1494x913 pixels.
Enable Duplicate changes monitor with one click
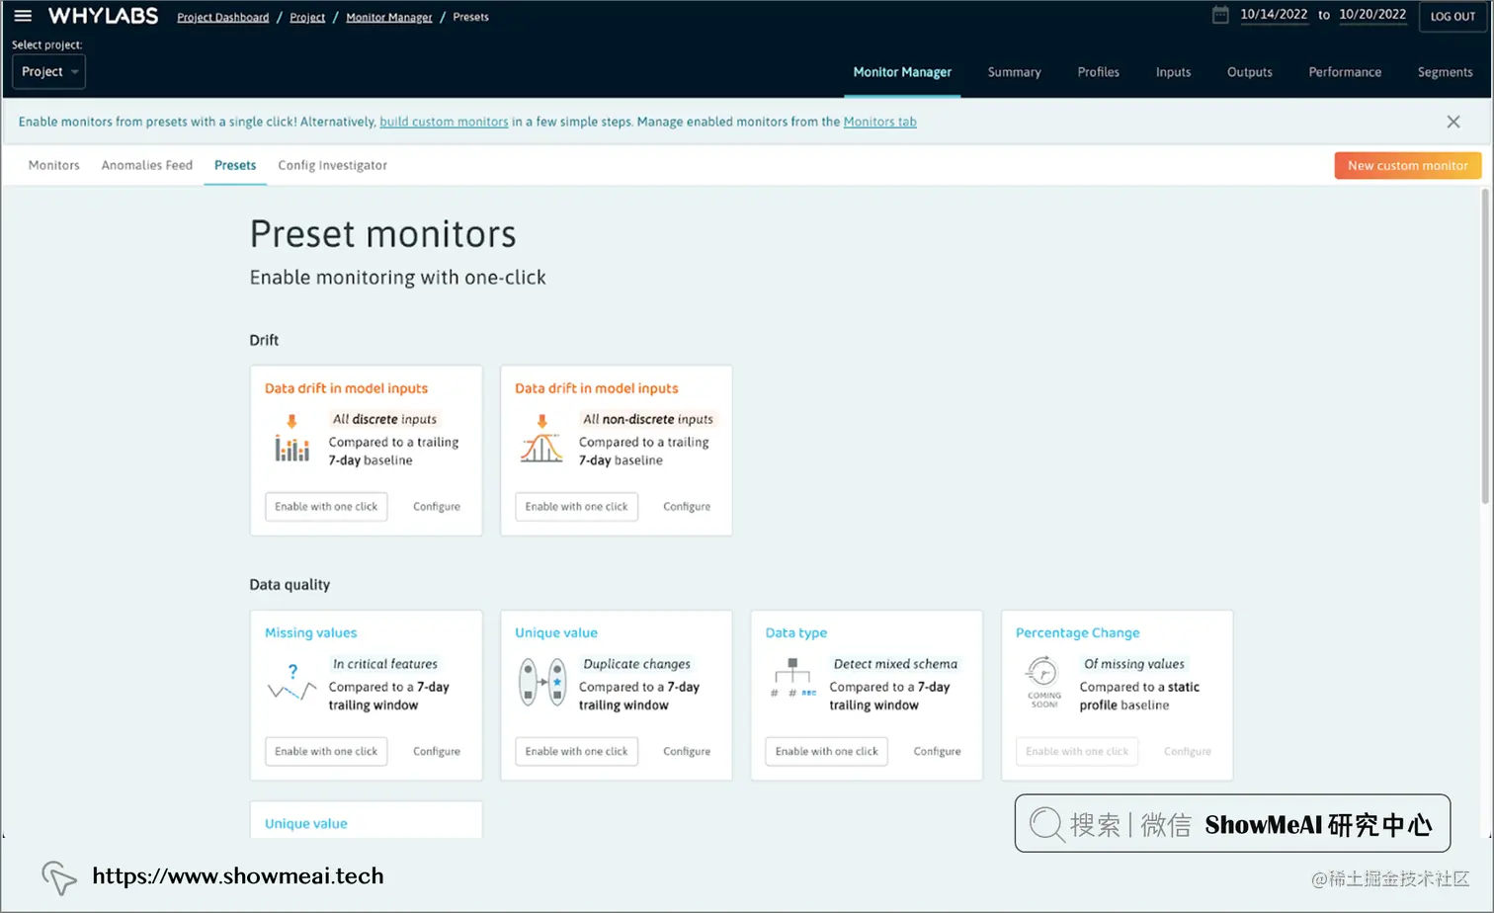[x=576, y=751]
